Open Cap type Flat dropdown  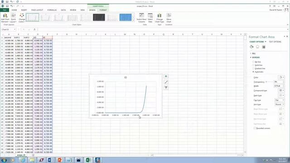point(280,100)
